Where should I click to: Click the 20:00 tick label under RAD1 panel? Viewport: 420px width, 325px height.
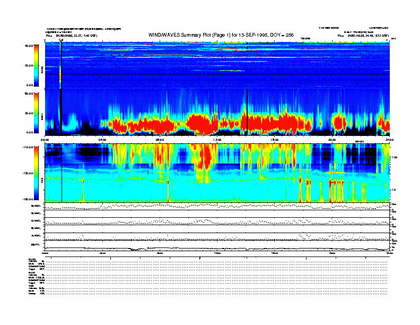[332, 140]
